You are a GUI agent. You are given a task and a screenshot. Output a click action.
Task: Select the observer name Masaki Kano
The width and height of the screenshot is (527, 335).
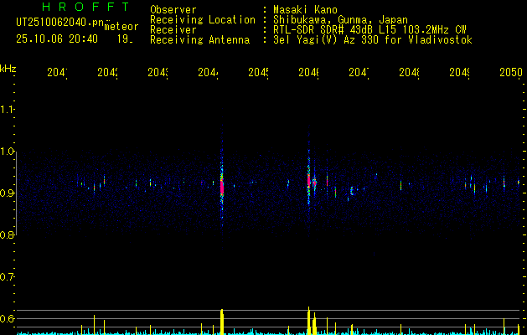(x=305, y=10)
